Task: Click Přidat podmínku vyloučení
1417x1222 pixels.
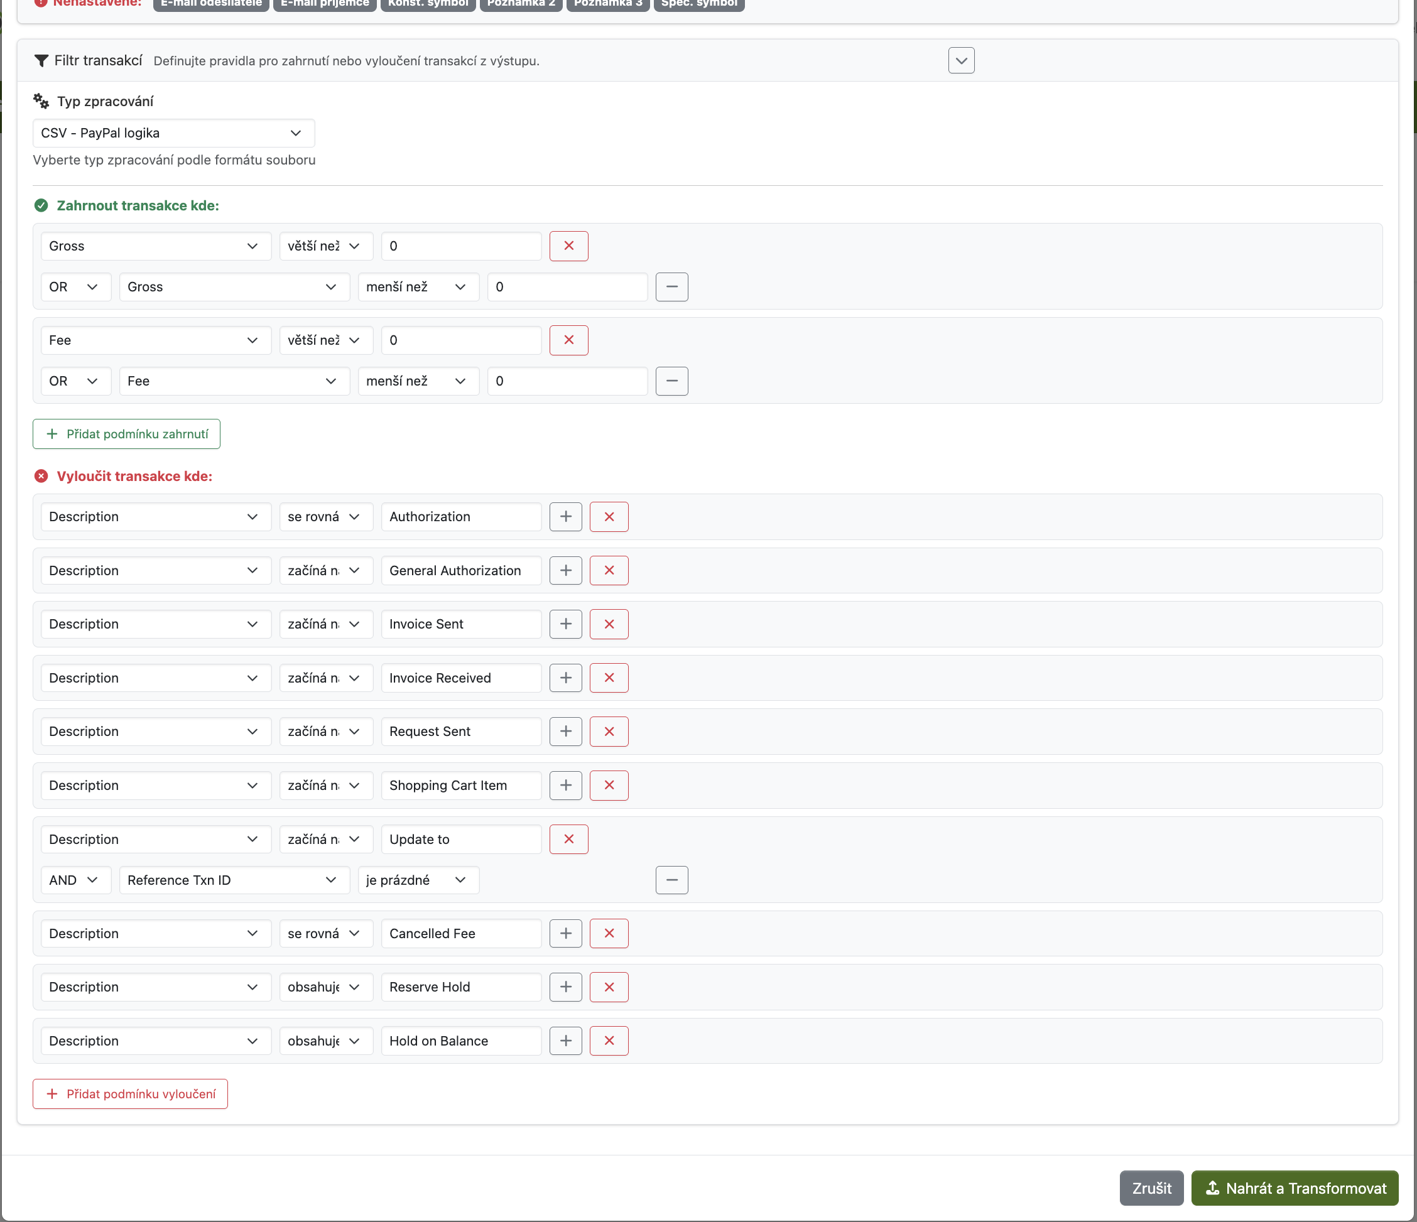Action: coord(129,1093)
